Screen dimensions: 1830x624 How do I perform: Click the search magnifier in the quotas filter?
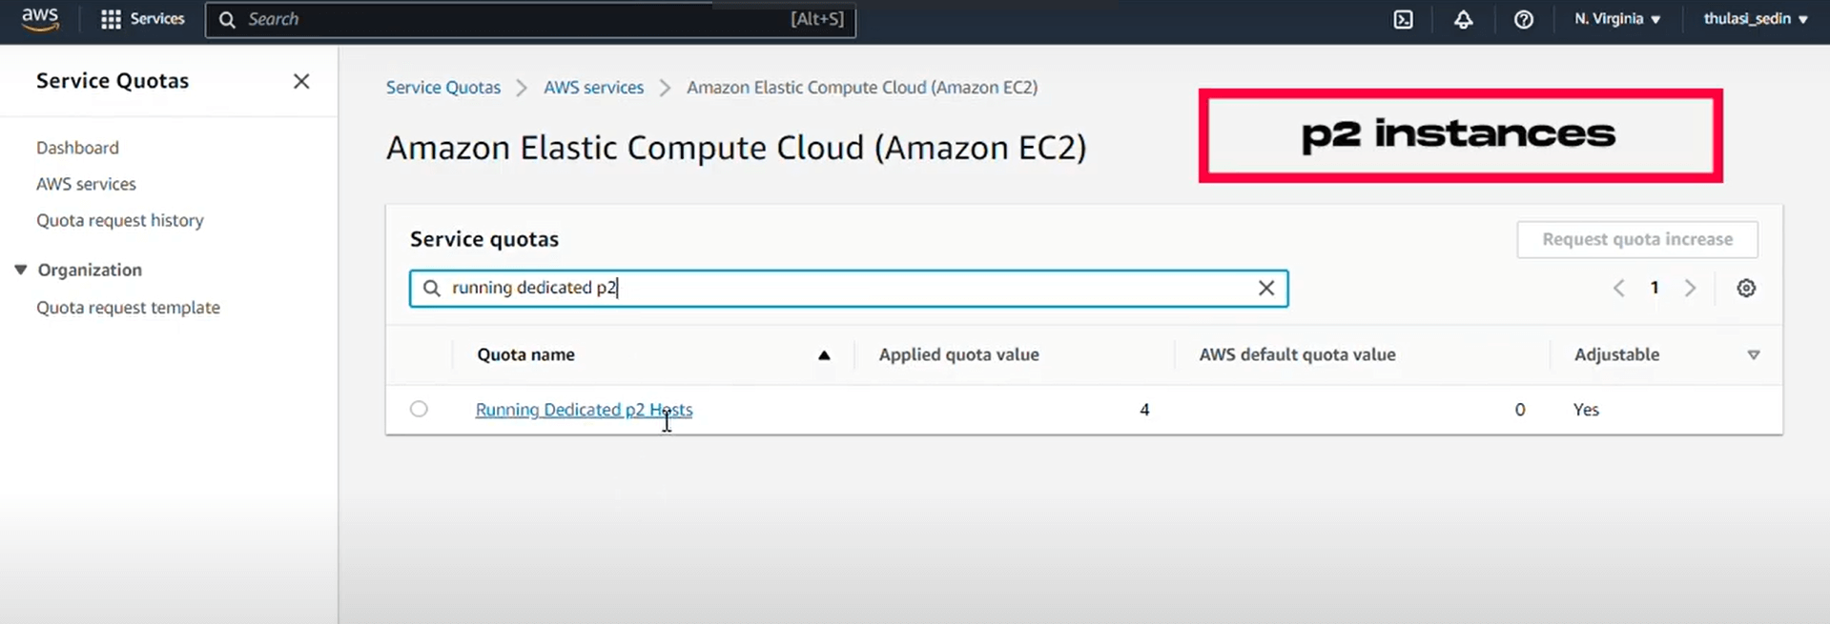[x=431, y=288]
